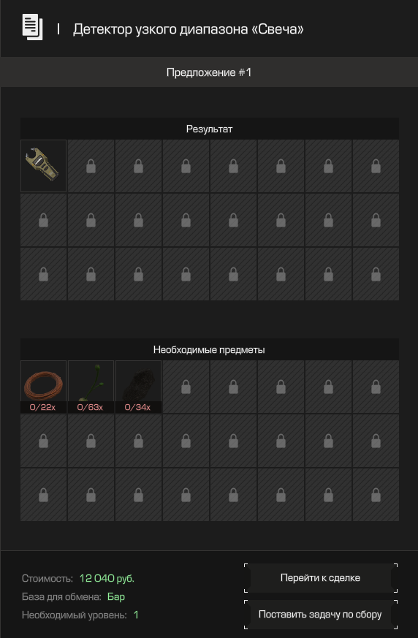The width and height of the screenshot is (418, 638).
Task: Click the first locked slot in the second result row
Action: 44,220
